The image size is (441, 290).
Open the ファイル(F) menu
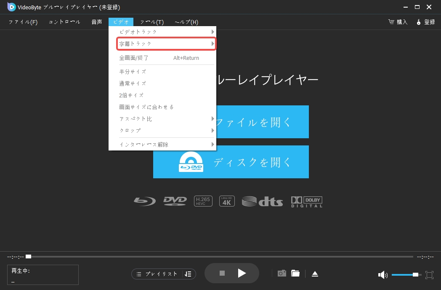(23, 22)
